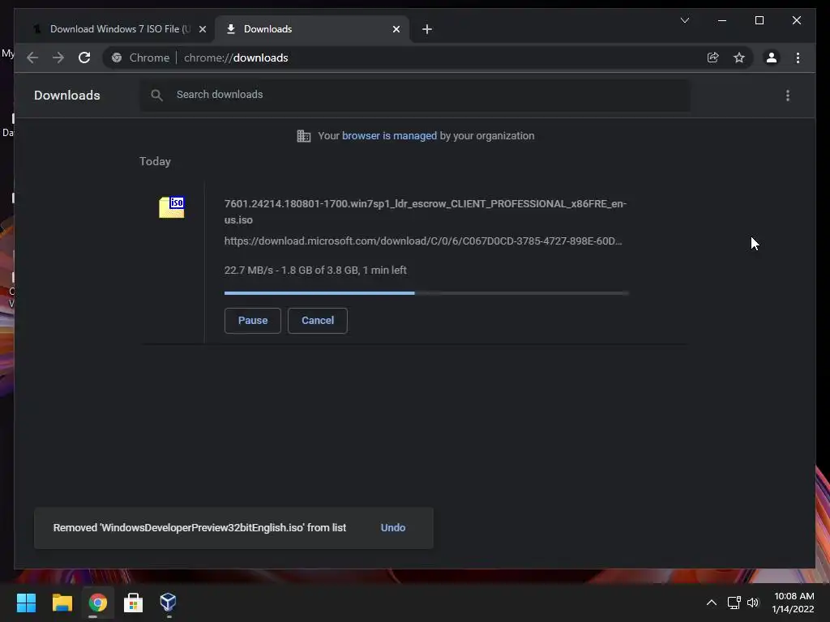830x622 pixels.
Task: Open VirtualBox from the taskbar
Action: [169, 603]
